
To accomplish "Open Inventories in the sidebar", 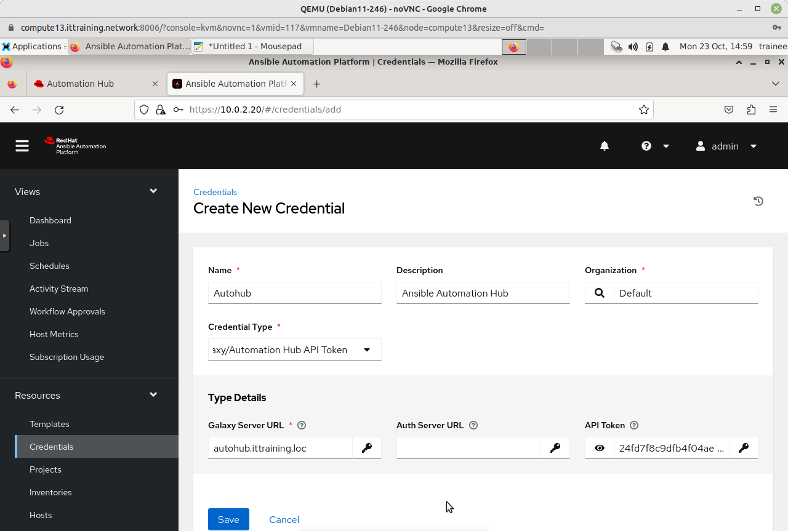I will pyautogui.click(x=50, y=492).
